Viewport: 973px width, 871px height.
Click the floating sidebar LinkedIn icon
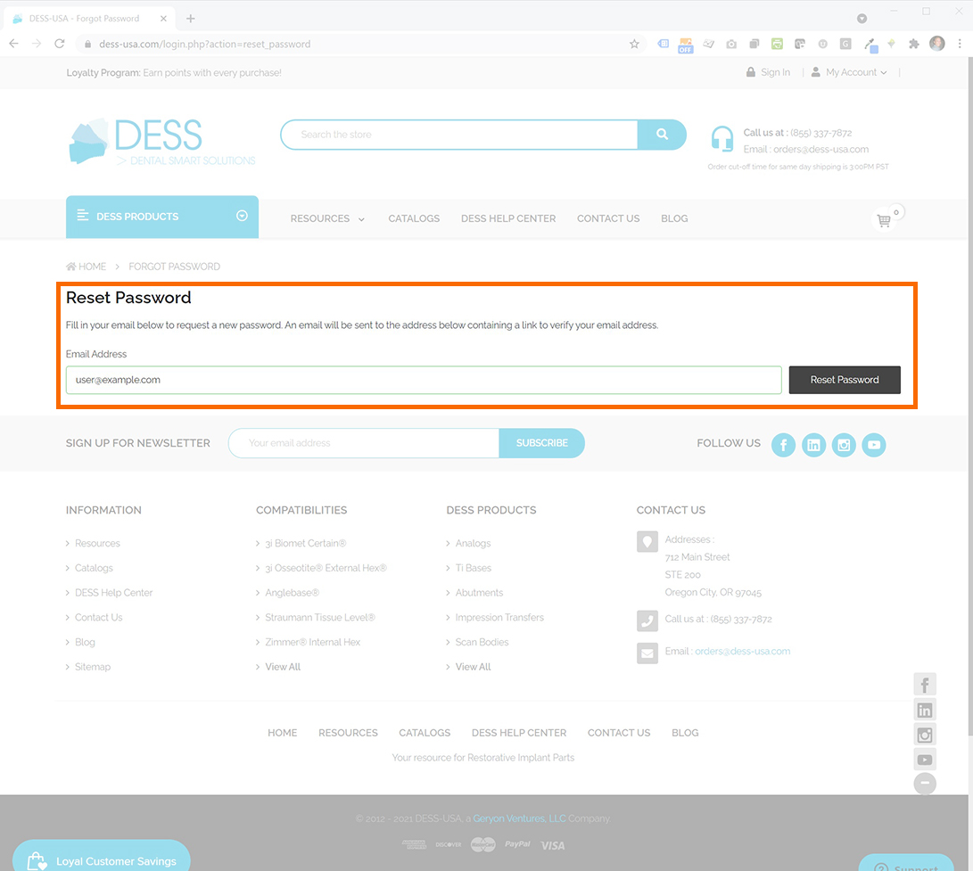pos(925,710)
